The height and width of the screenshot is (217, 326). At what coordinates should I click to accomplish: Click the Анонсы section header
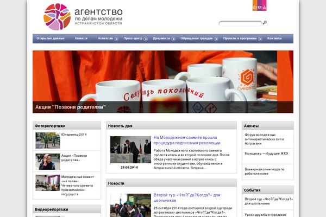click(x=268, y=126)
